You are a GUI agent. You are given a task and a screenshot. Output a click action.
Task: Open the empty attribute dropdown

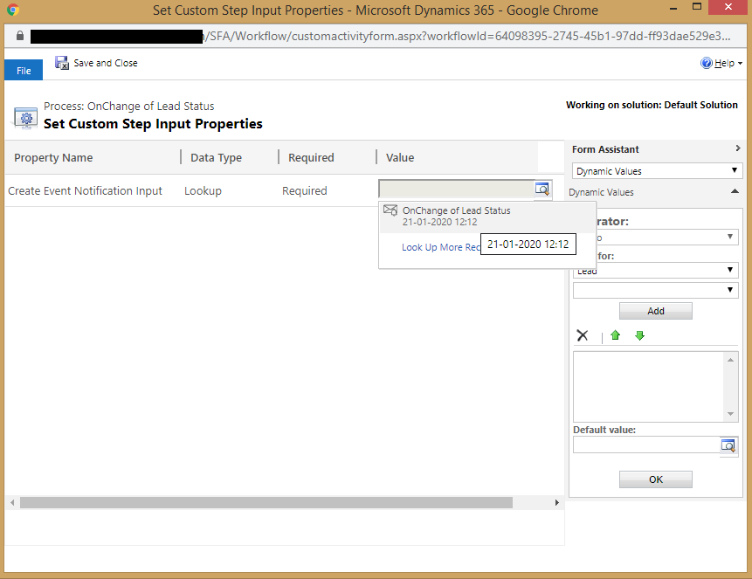tap(655, 290)
